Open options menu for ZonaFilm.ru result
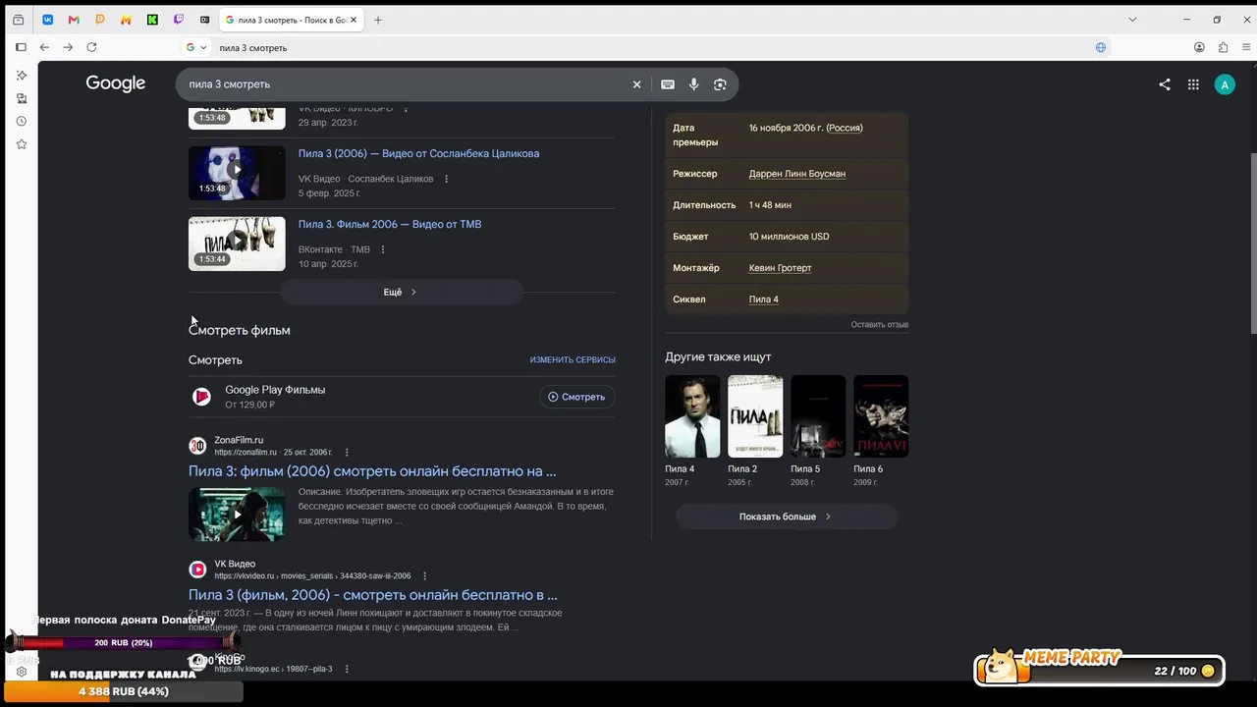 (x=347, y=453)
